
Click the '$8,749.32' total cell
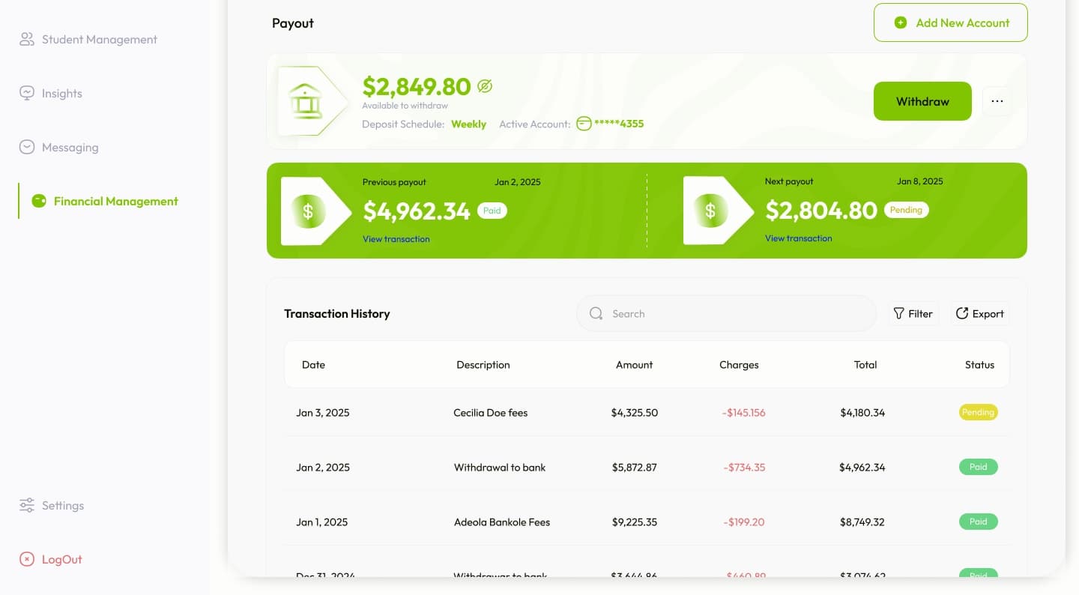(862, 522)
